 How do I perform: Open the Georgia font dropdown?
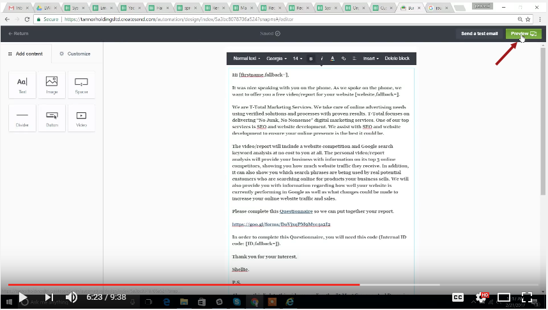tap(277, 59)
